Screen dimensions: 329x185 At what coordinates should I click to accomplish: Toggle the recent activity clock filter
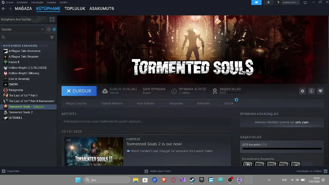pyautogui.click(x=49, y=29)
